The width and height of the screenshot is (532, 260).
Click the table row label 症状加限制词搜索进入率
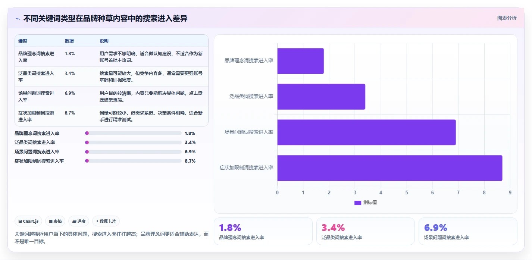click(36, 116)
